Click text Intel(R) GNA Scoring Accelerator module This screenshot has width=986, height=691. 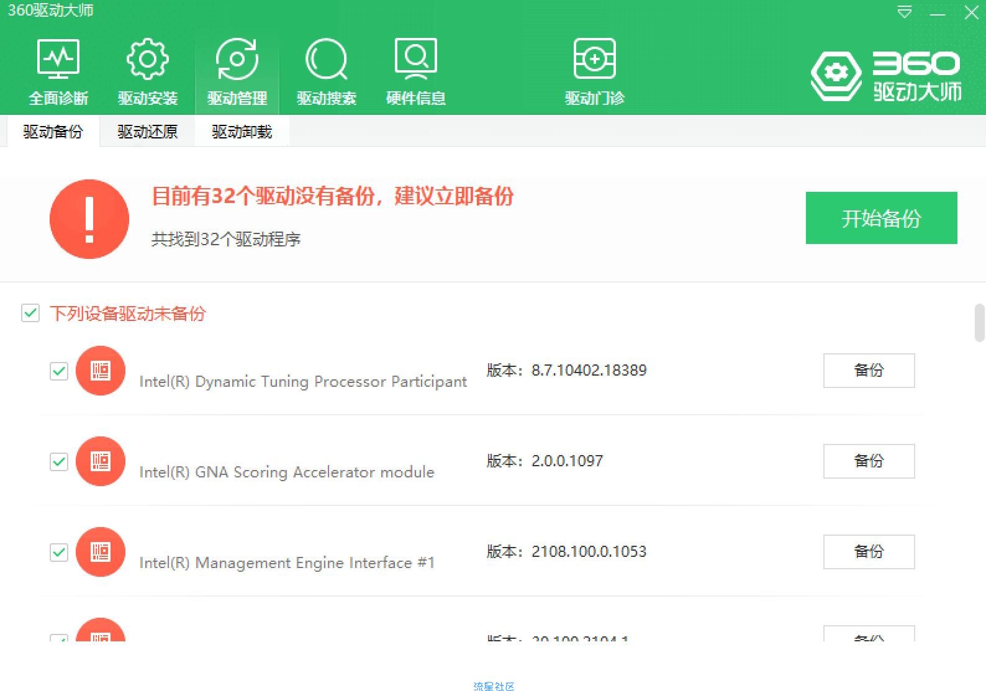pos(287,472)
